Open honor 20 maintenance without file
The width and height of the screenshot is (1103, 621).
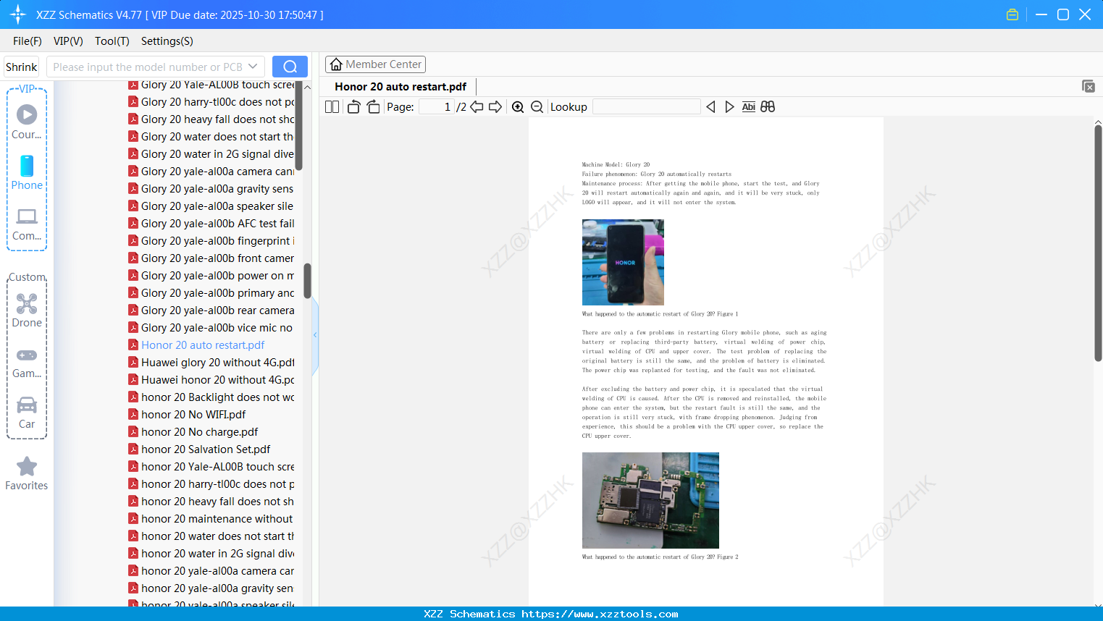tap(211, 519)
